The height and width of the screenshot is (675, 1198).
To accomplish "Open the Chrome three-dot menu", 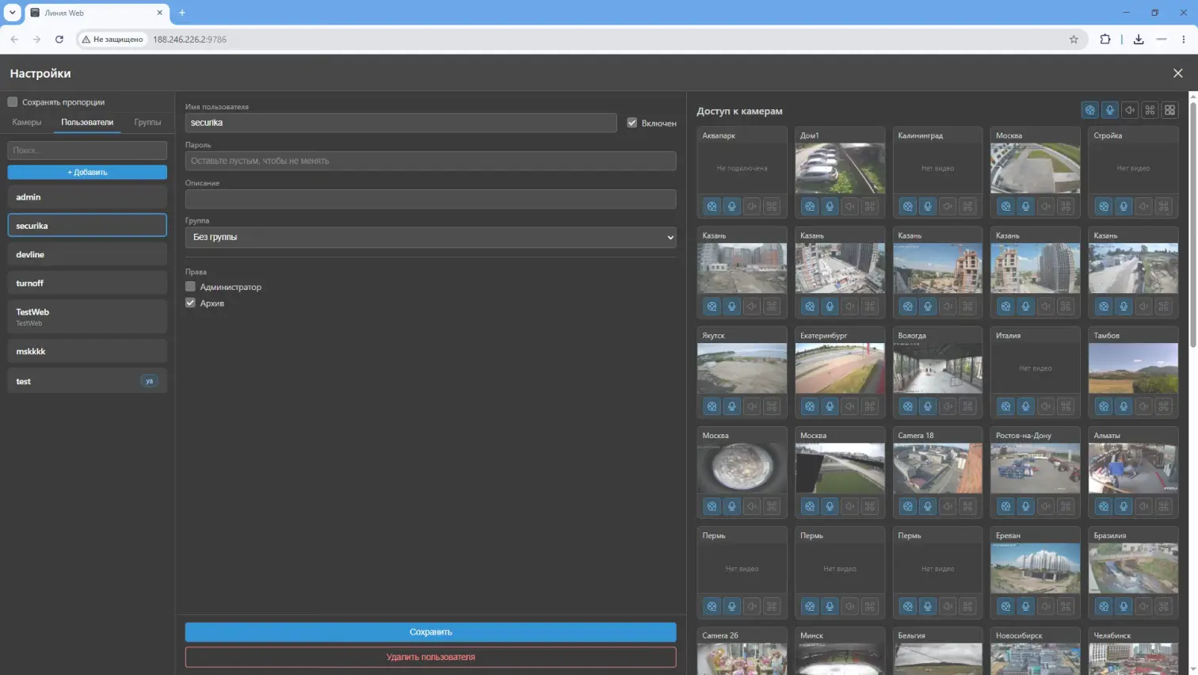I will pos(1184,39).
